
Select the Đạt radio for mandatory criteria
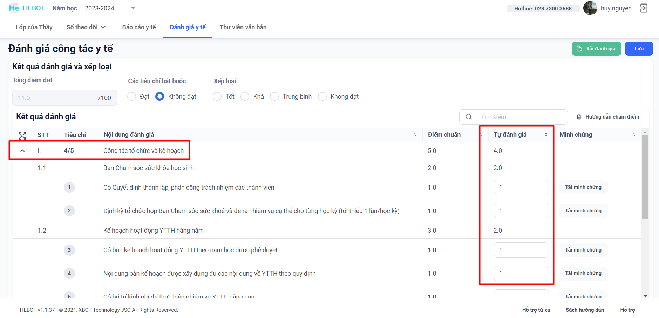coord(132,97)
